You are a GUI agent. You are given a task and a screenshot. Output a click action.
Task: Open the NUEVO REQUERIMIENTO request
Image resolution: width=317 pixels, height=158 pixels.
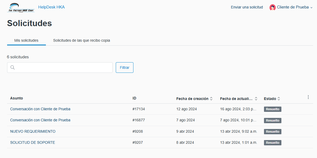coord(33,131)
